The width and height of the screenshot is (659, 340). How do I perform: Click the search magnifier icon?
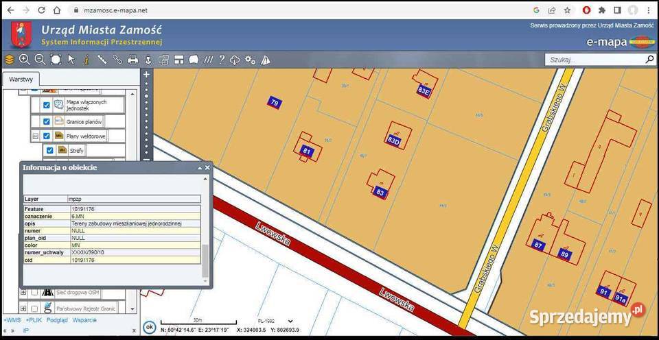pyautogui.click(x=649, y=60)
